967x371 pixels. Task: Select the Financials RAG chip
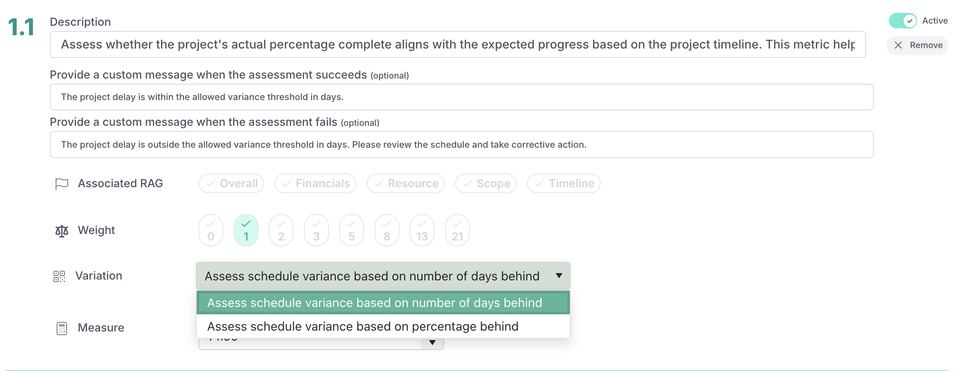click(x=315, y=183)
